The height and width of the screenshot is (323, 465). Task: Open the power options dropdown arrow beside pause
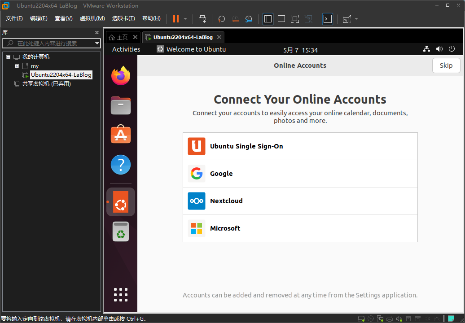click(x=185, y=19)
